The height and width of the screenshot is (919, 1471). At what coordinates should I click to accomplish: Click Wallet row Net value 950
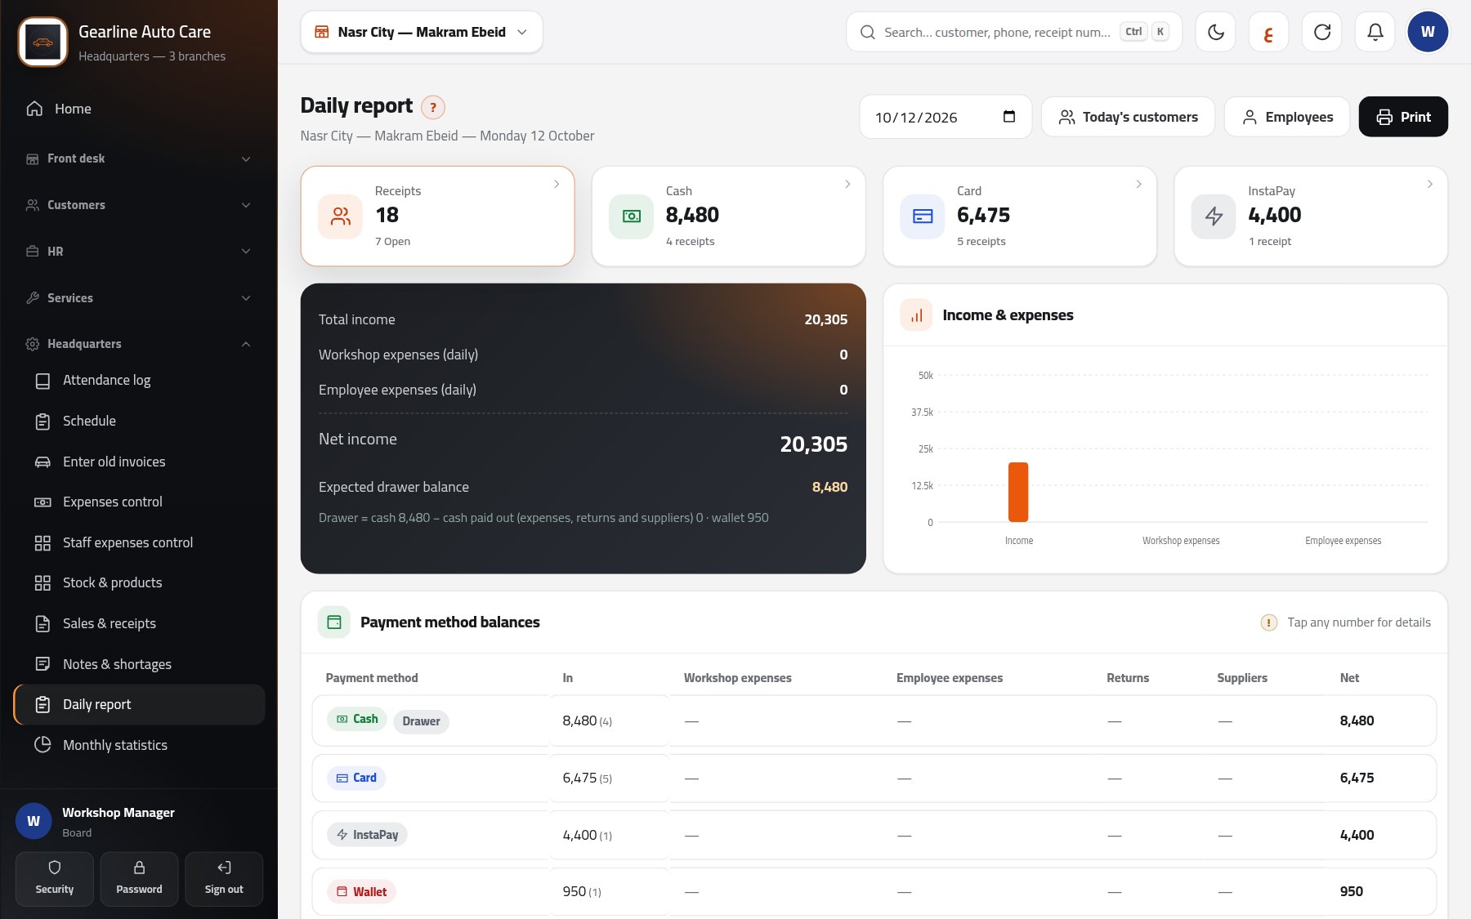point(1351,891)
